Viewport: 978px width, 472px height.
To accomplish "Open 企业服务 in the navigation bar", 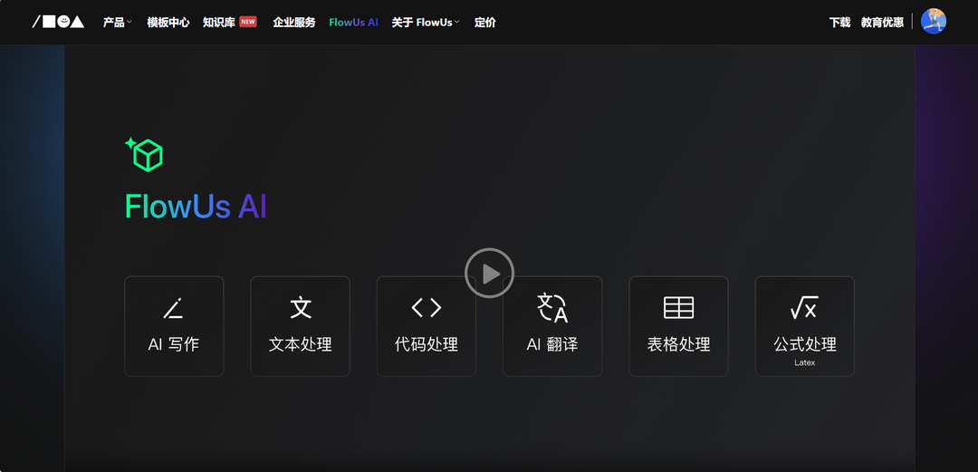I will pos(294,23).
